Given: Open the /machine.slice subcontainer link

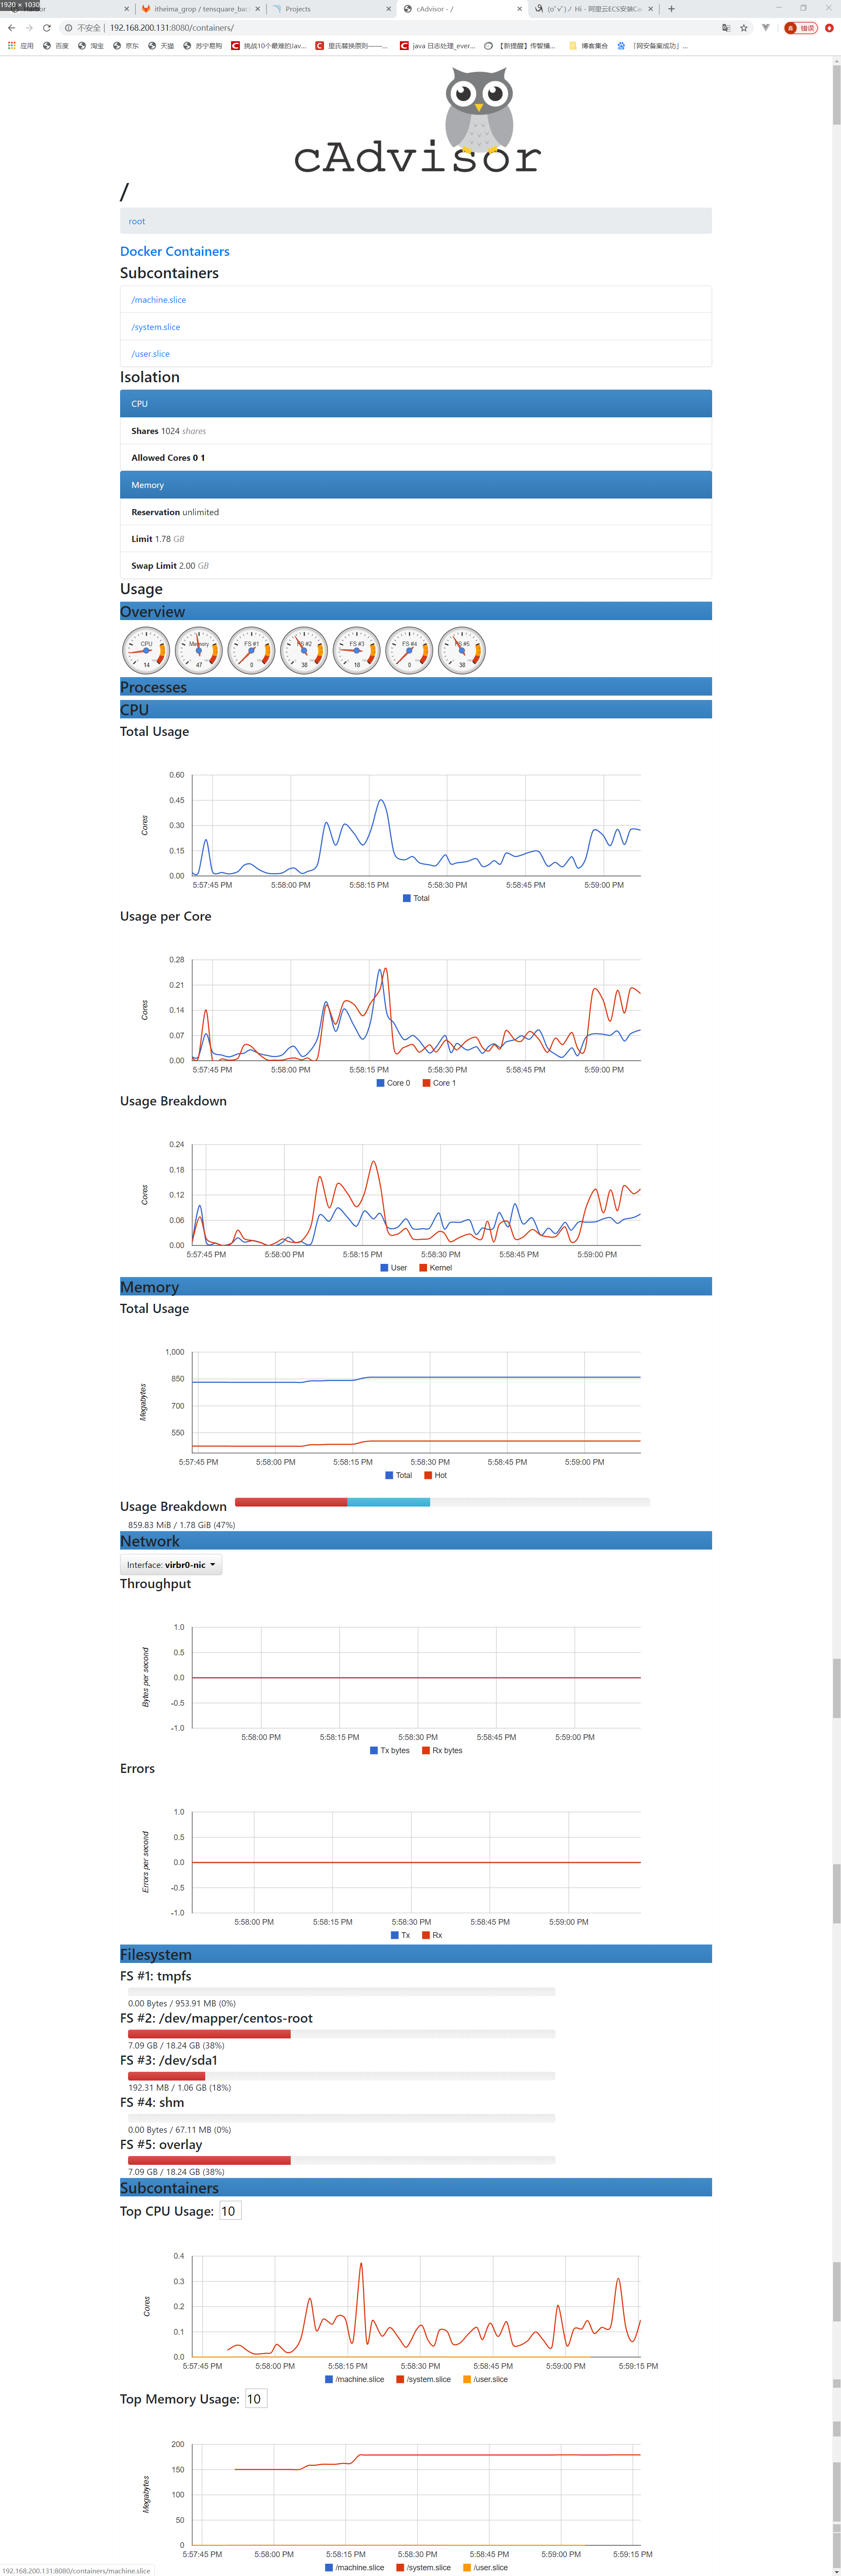Looking at the screenshot, I should [x=159, y=300].
